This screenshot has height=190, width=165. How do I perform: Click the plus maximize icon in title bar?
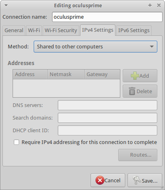(150, 5)
